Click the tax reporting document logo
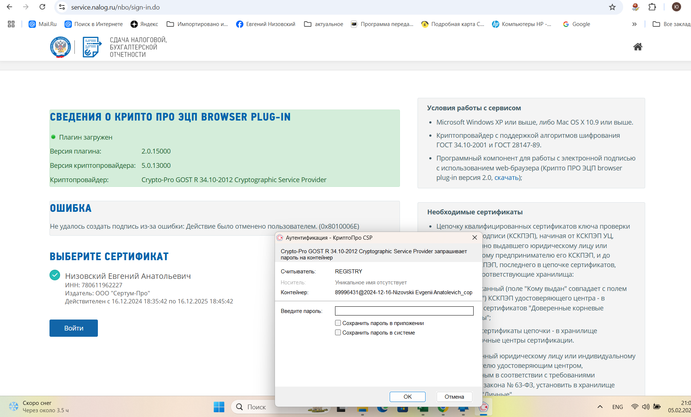 (x=92, y=47)
